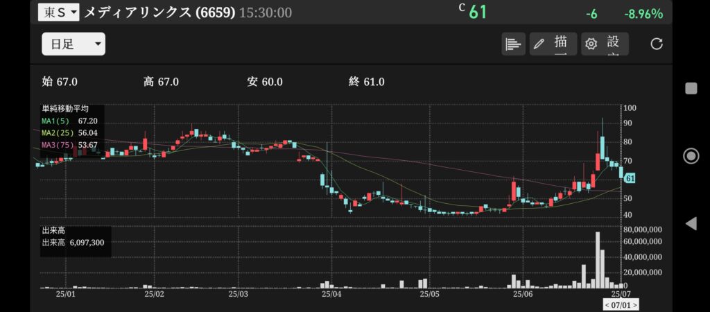Tap the 始 67.0 opening price
710x312 pixels.
60,82
